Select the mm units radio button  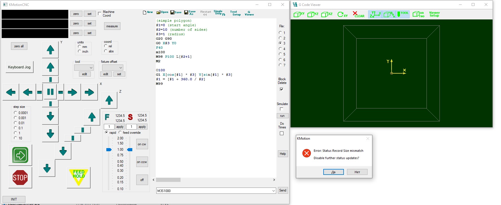[80, 46]
